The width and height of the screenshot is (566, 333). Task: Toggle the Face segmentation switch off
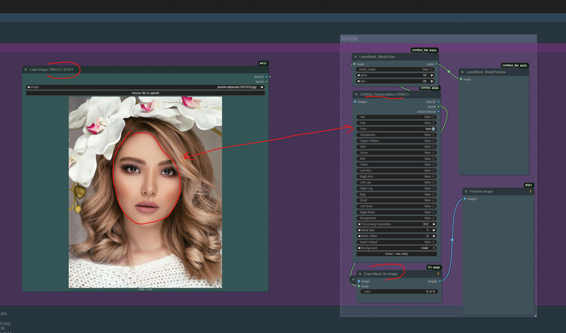433,129
